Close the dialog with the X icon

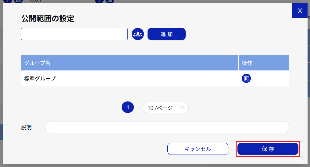coord(300,11)
